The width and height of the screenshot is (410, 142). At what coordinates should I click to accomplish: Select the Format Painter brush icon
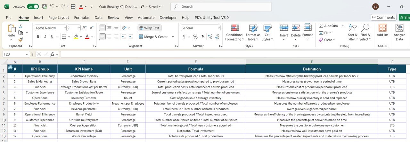pos(21,40)
